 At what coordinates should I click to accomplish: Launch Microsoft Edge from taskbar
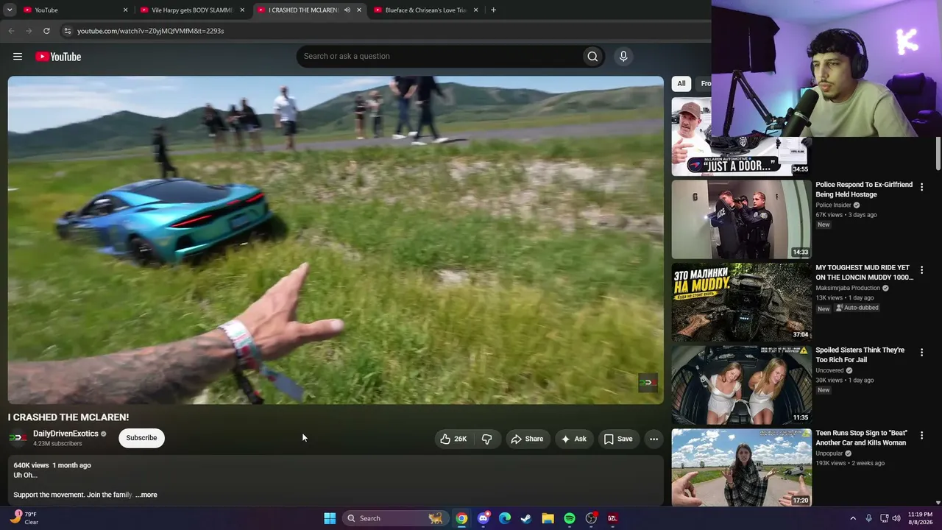[505, 518]
